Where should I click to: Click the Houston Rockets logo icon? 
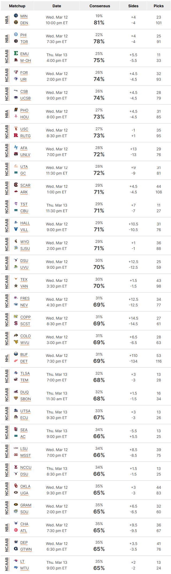click(x=16, y=116)
